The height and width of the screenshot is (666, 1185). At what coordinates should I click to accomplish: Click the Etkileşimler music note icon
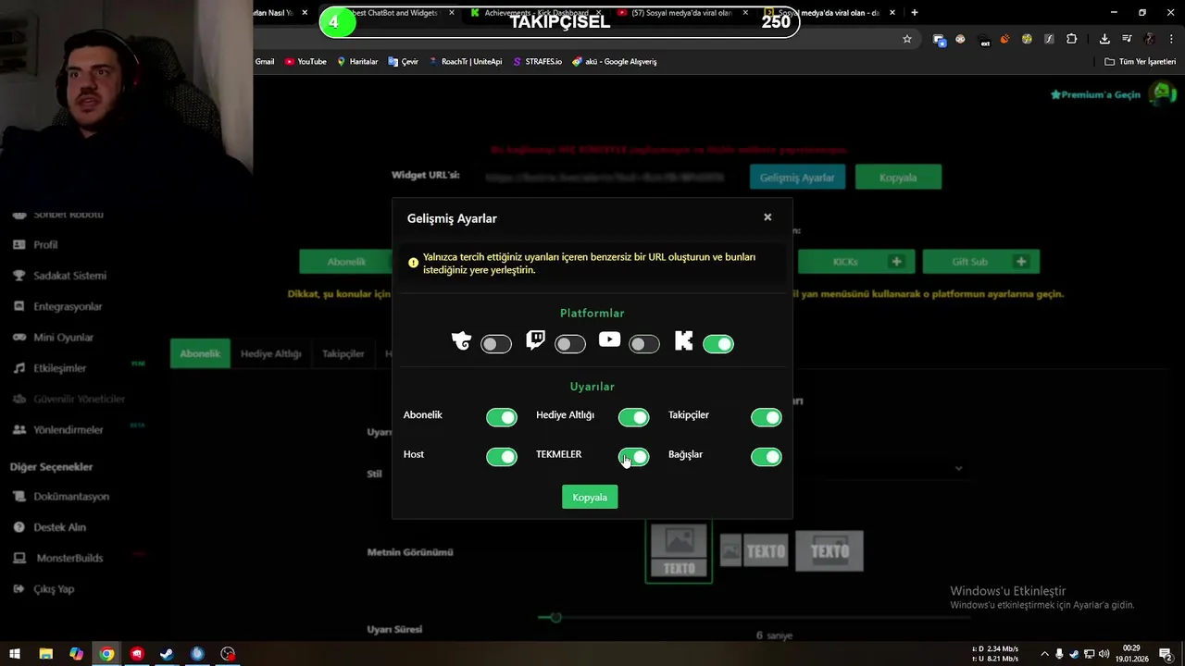point(19,368)
